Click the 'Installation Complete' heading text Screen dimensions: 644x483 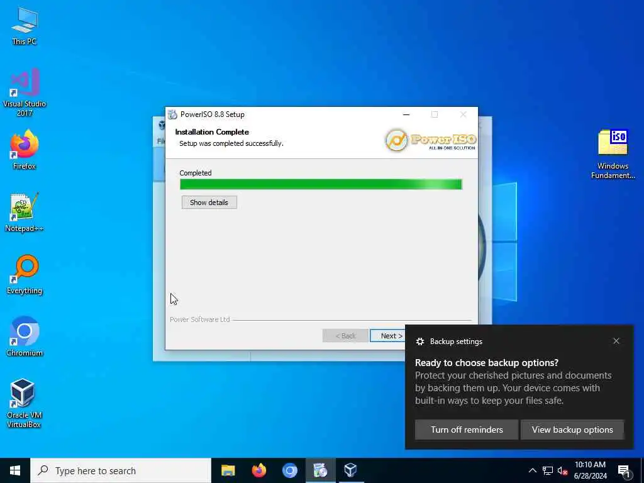pos(212,132)
